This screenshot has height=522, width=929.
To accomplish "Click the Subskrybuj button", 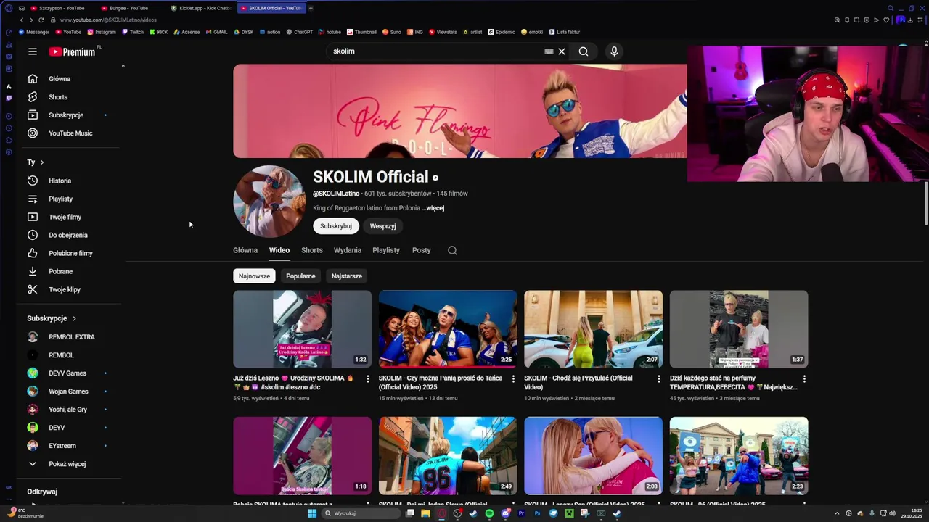I will coord(336,226).
